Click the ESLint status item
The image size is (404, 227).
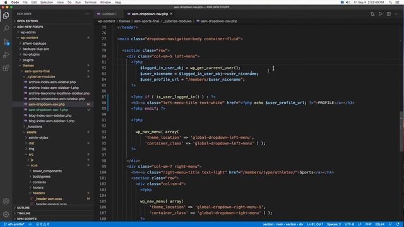[x=380, y=224]
